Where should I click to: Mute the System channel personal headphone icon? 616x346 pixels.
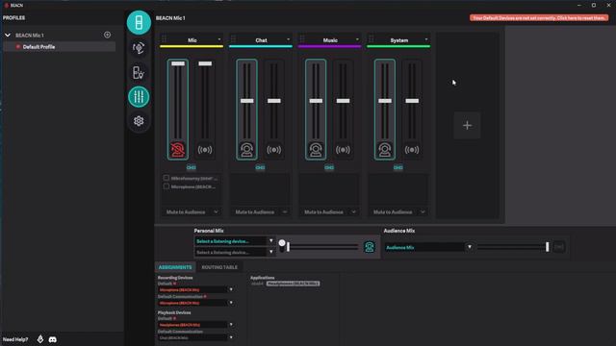(385, 150)
